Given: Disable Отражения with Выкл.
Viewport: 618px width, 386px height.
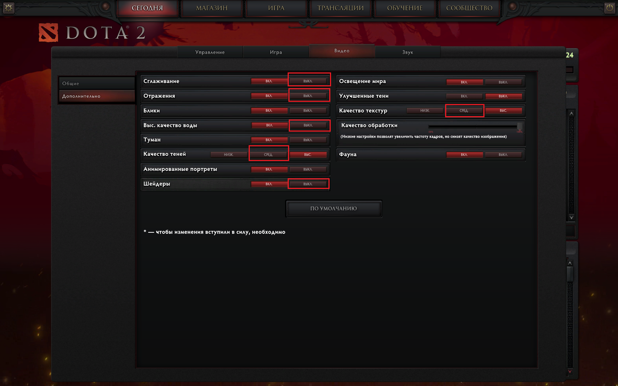Looking at the screenshot, I should click(308, 96).
